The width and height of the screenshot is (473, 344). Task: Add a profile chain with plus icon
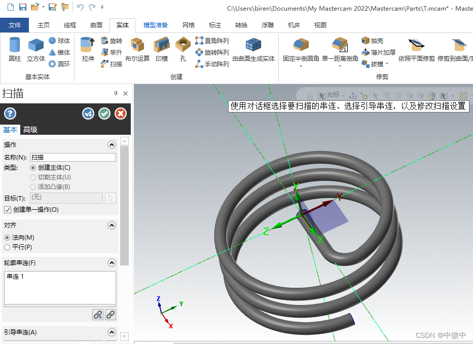[x=98, y=315]
